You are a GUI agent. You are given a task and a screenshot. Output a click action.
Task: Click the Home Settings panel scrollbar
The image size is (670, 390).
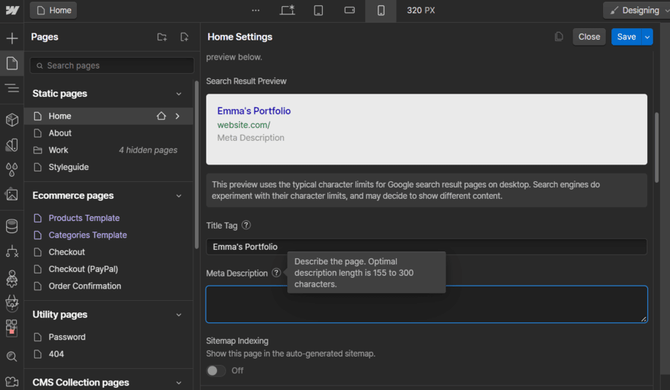(x=657, y=148)
